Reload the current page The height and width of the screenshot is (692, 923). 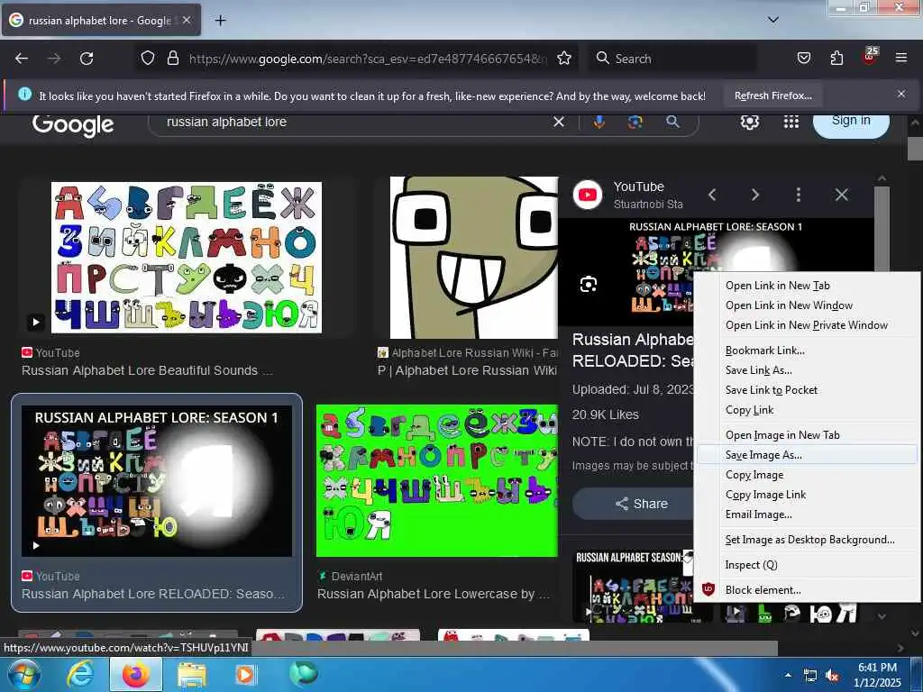(87, 59)
